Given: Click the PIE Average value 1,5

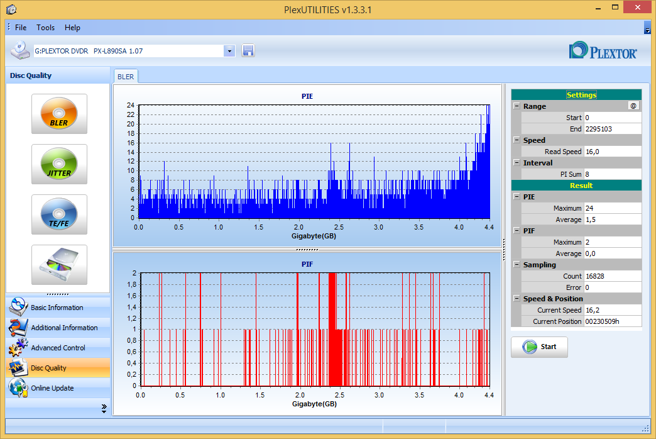Looking at the screenshot, I should pyautogui.click(x=613, y=219).
